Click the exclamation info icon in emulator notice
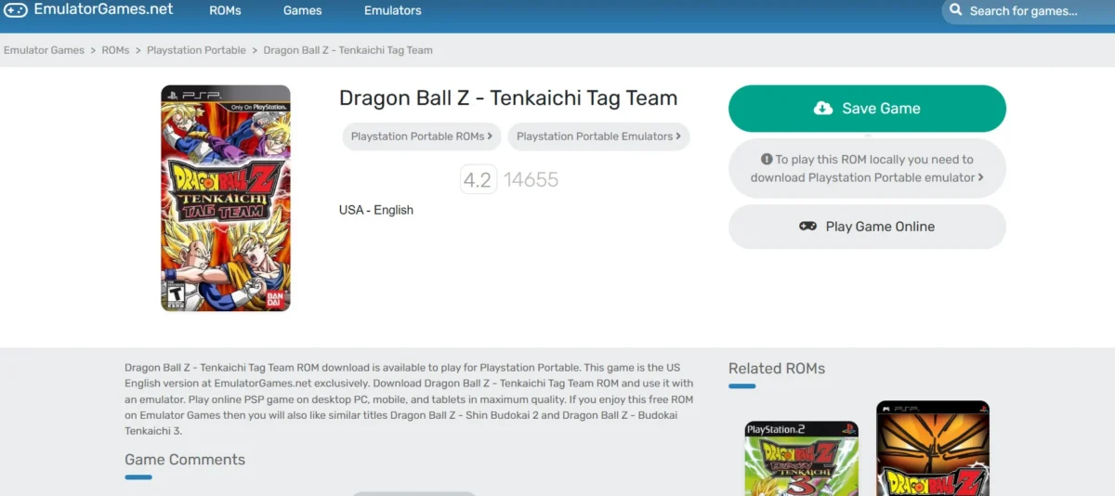1115x496 pixels. coord(767,159)
